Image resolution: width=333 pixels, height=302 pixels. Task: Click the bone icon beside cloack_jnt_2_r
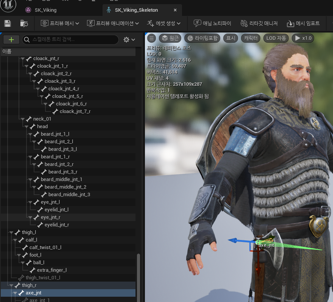36,74
